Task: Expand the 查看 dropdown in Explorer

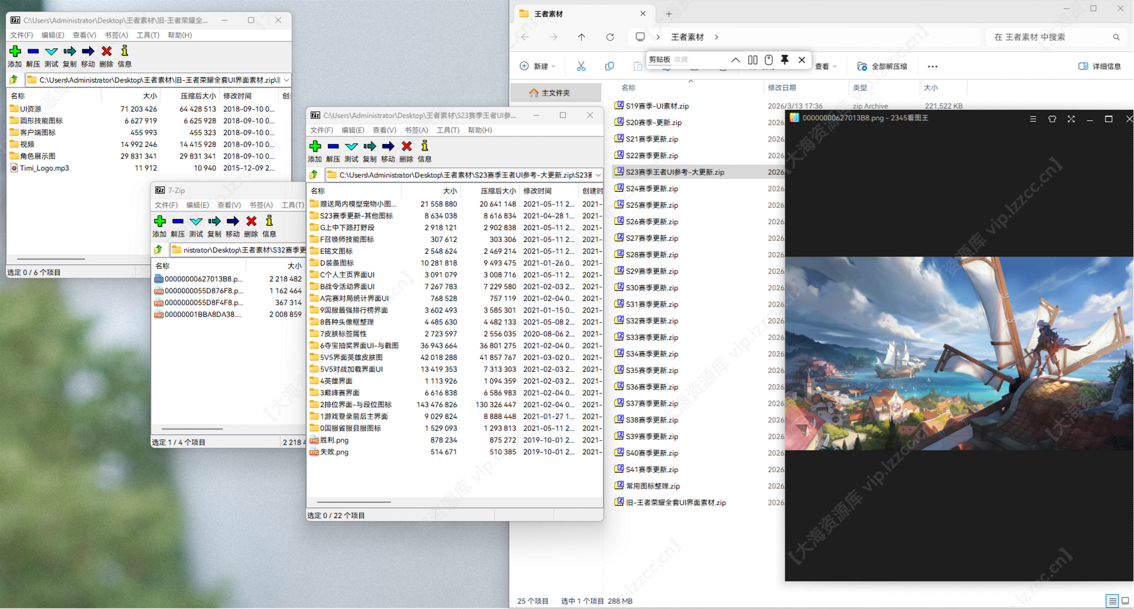Action: tap(835, 66)
